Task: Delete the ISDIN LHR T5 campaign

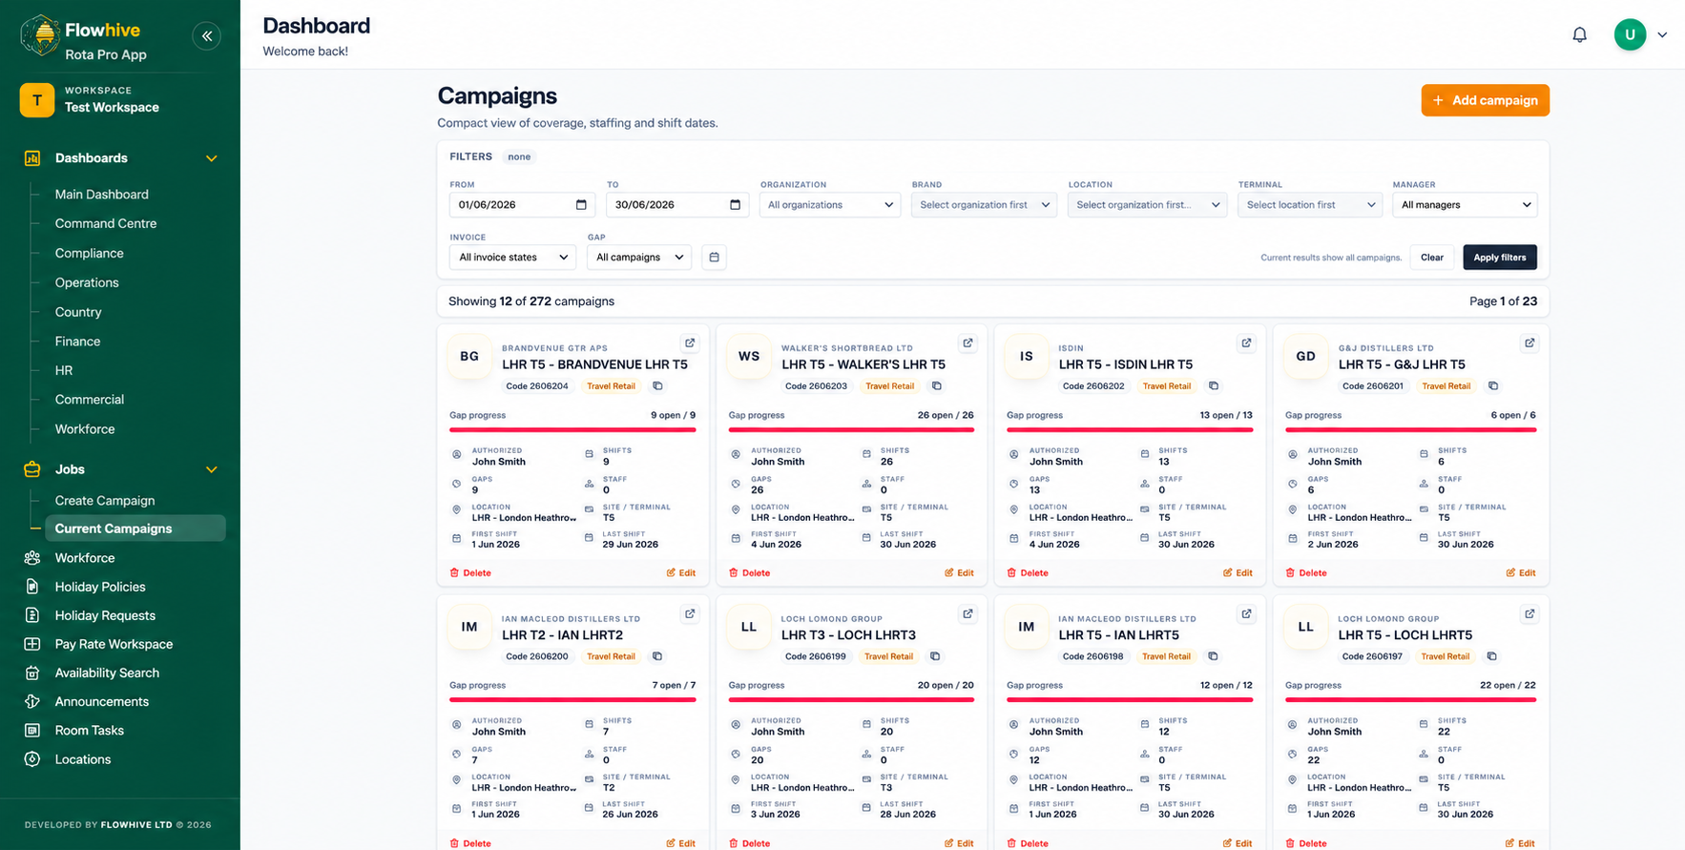Action: click(x=1028, y=573)
